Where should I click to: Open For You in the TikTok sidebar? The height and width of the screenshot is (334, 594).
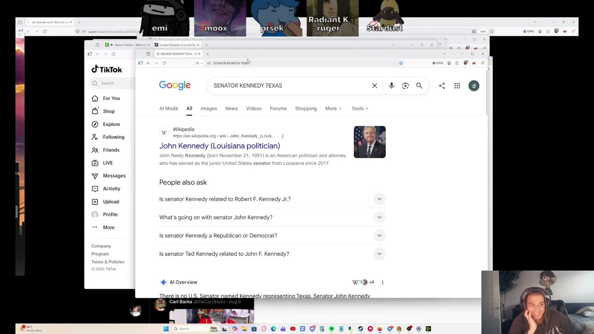click(111, 98)
